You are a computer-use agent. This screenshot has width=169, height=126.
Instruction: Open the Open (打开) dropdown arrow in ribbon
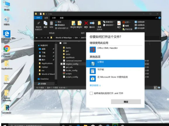click(130, 22)
